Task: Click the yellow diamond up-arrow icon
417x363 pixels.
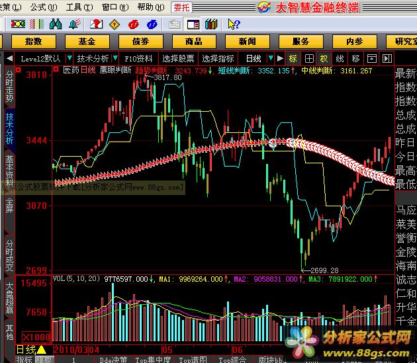Action: pos(115,24)
